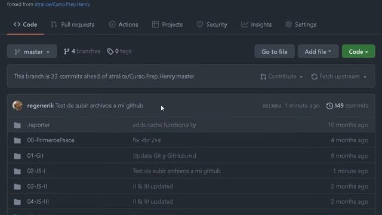Click the commit history clock icon
Image resolution: width=382 pixels, height=215 pixels.
329,106
